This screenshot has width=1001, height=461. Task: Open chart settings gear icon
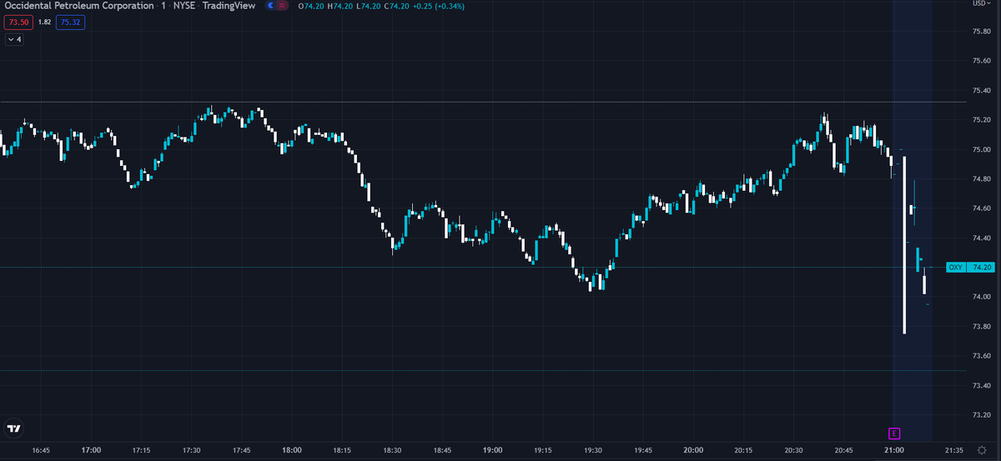[982, 450]
